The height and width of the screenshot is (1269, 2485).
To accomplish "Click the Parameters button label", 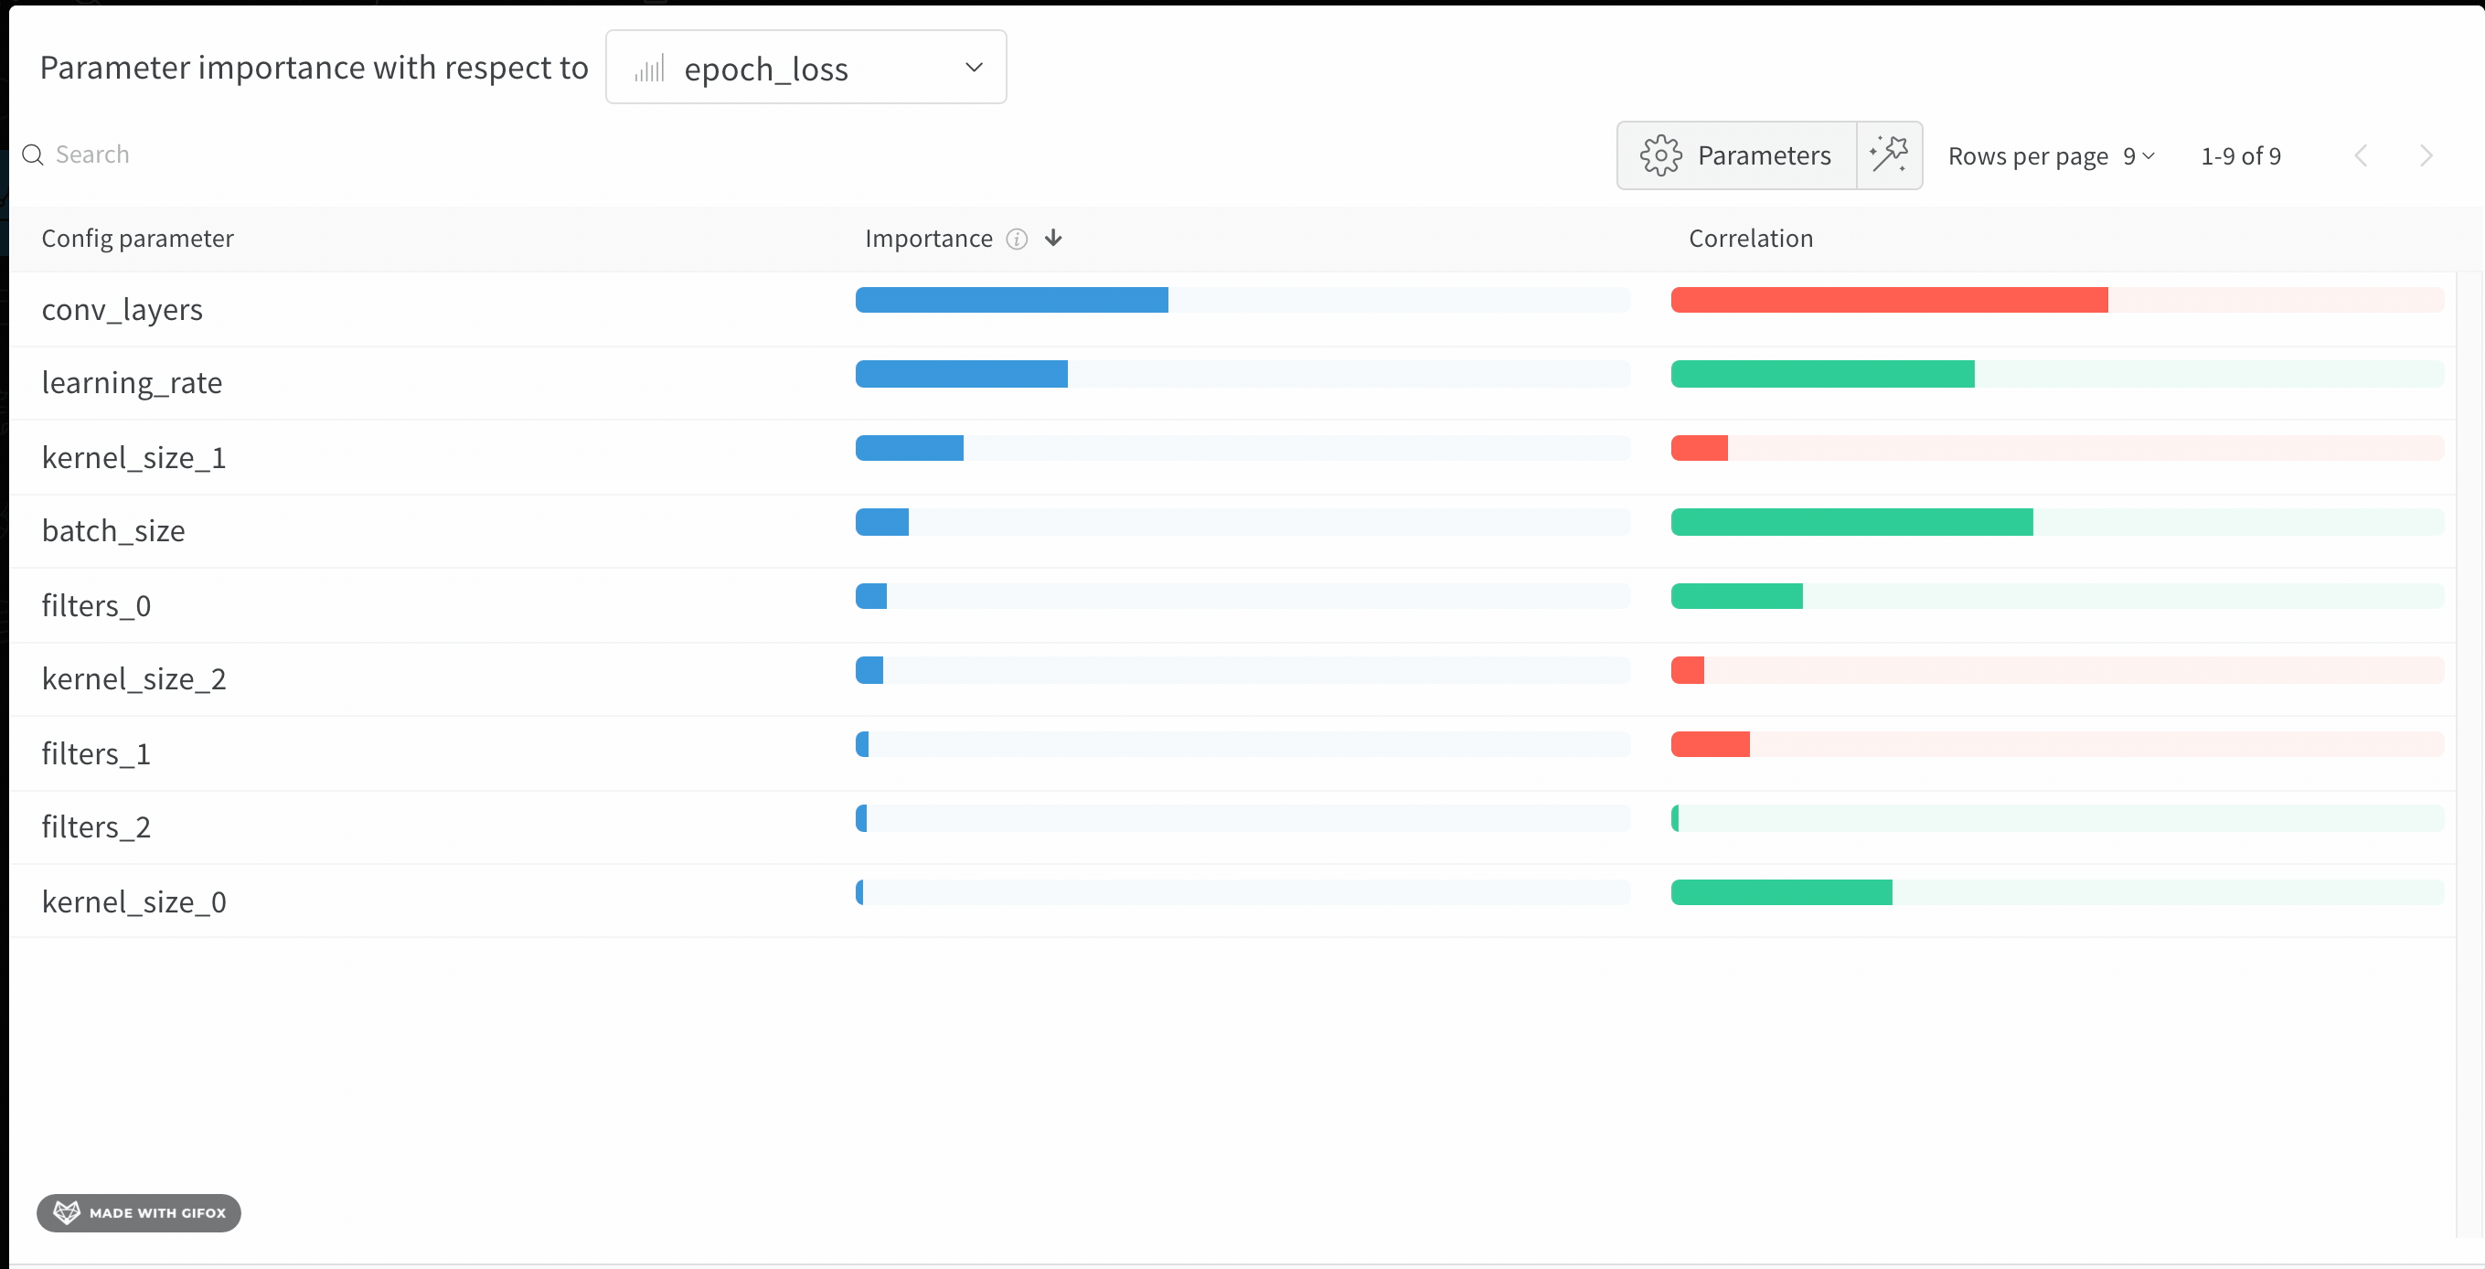I will [1764, 155].
